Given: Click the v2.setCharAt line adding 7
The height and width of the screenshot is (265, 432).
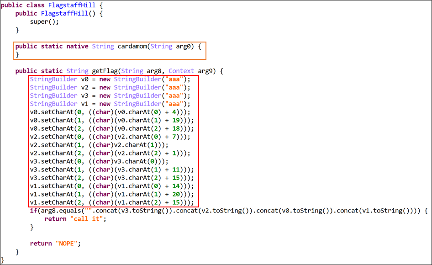Looking at the screenshot, I should pyautogui.click(x=110, y=137).
